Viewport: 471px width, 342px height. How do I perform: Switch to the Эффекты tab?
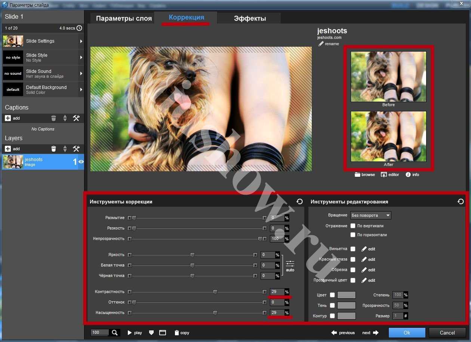tap(250, 18)
